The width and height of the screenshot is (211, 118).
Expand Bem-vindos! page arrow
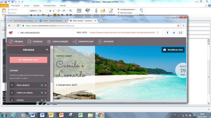(x=46, y=85)
